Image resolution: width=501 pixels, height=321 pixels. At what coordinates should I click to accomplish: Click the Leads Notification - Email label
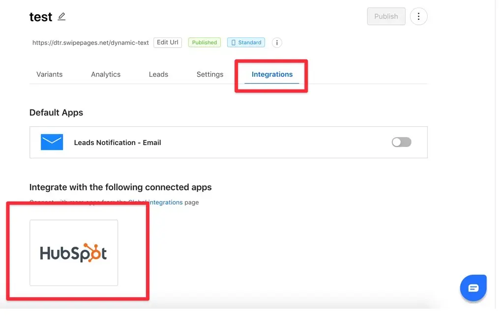118,143
